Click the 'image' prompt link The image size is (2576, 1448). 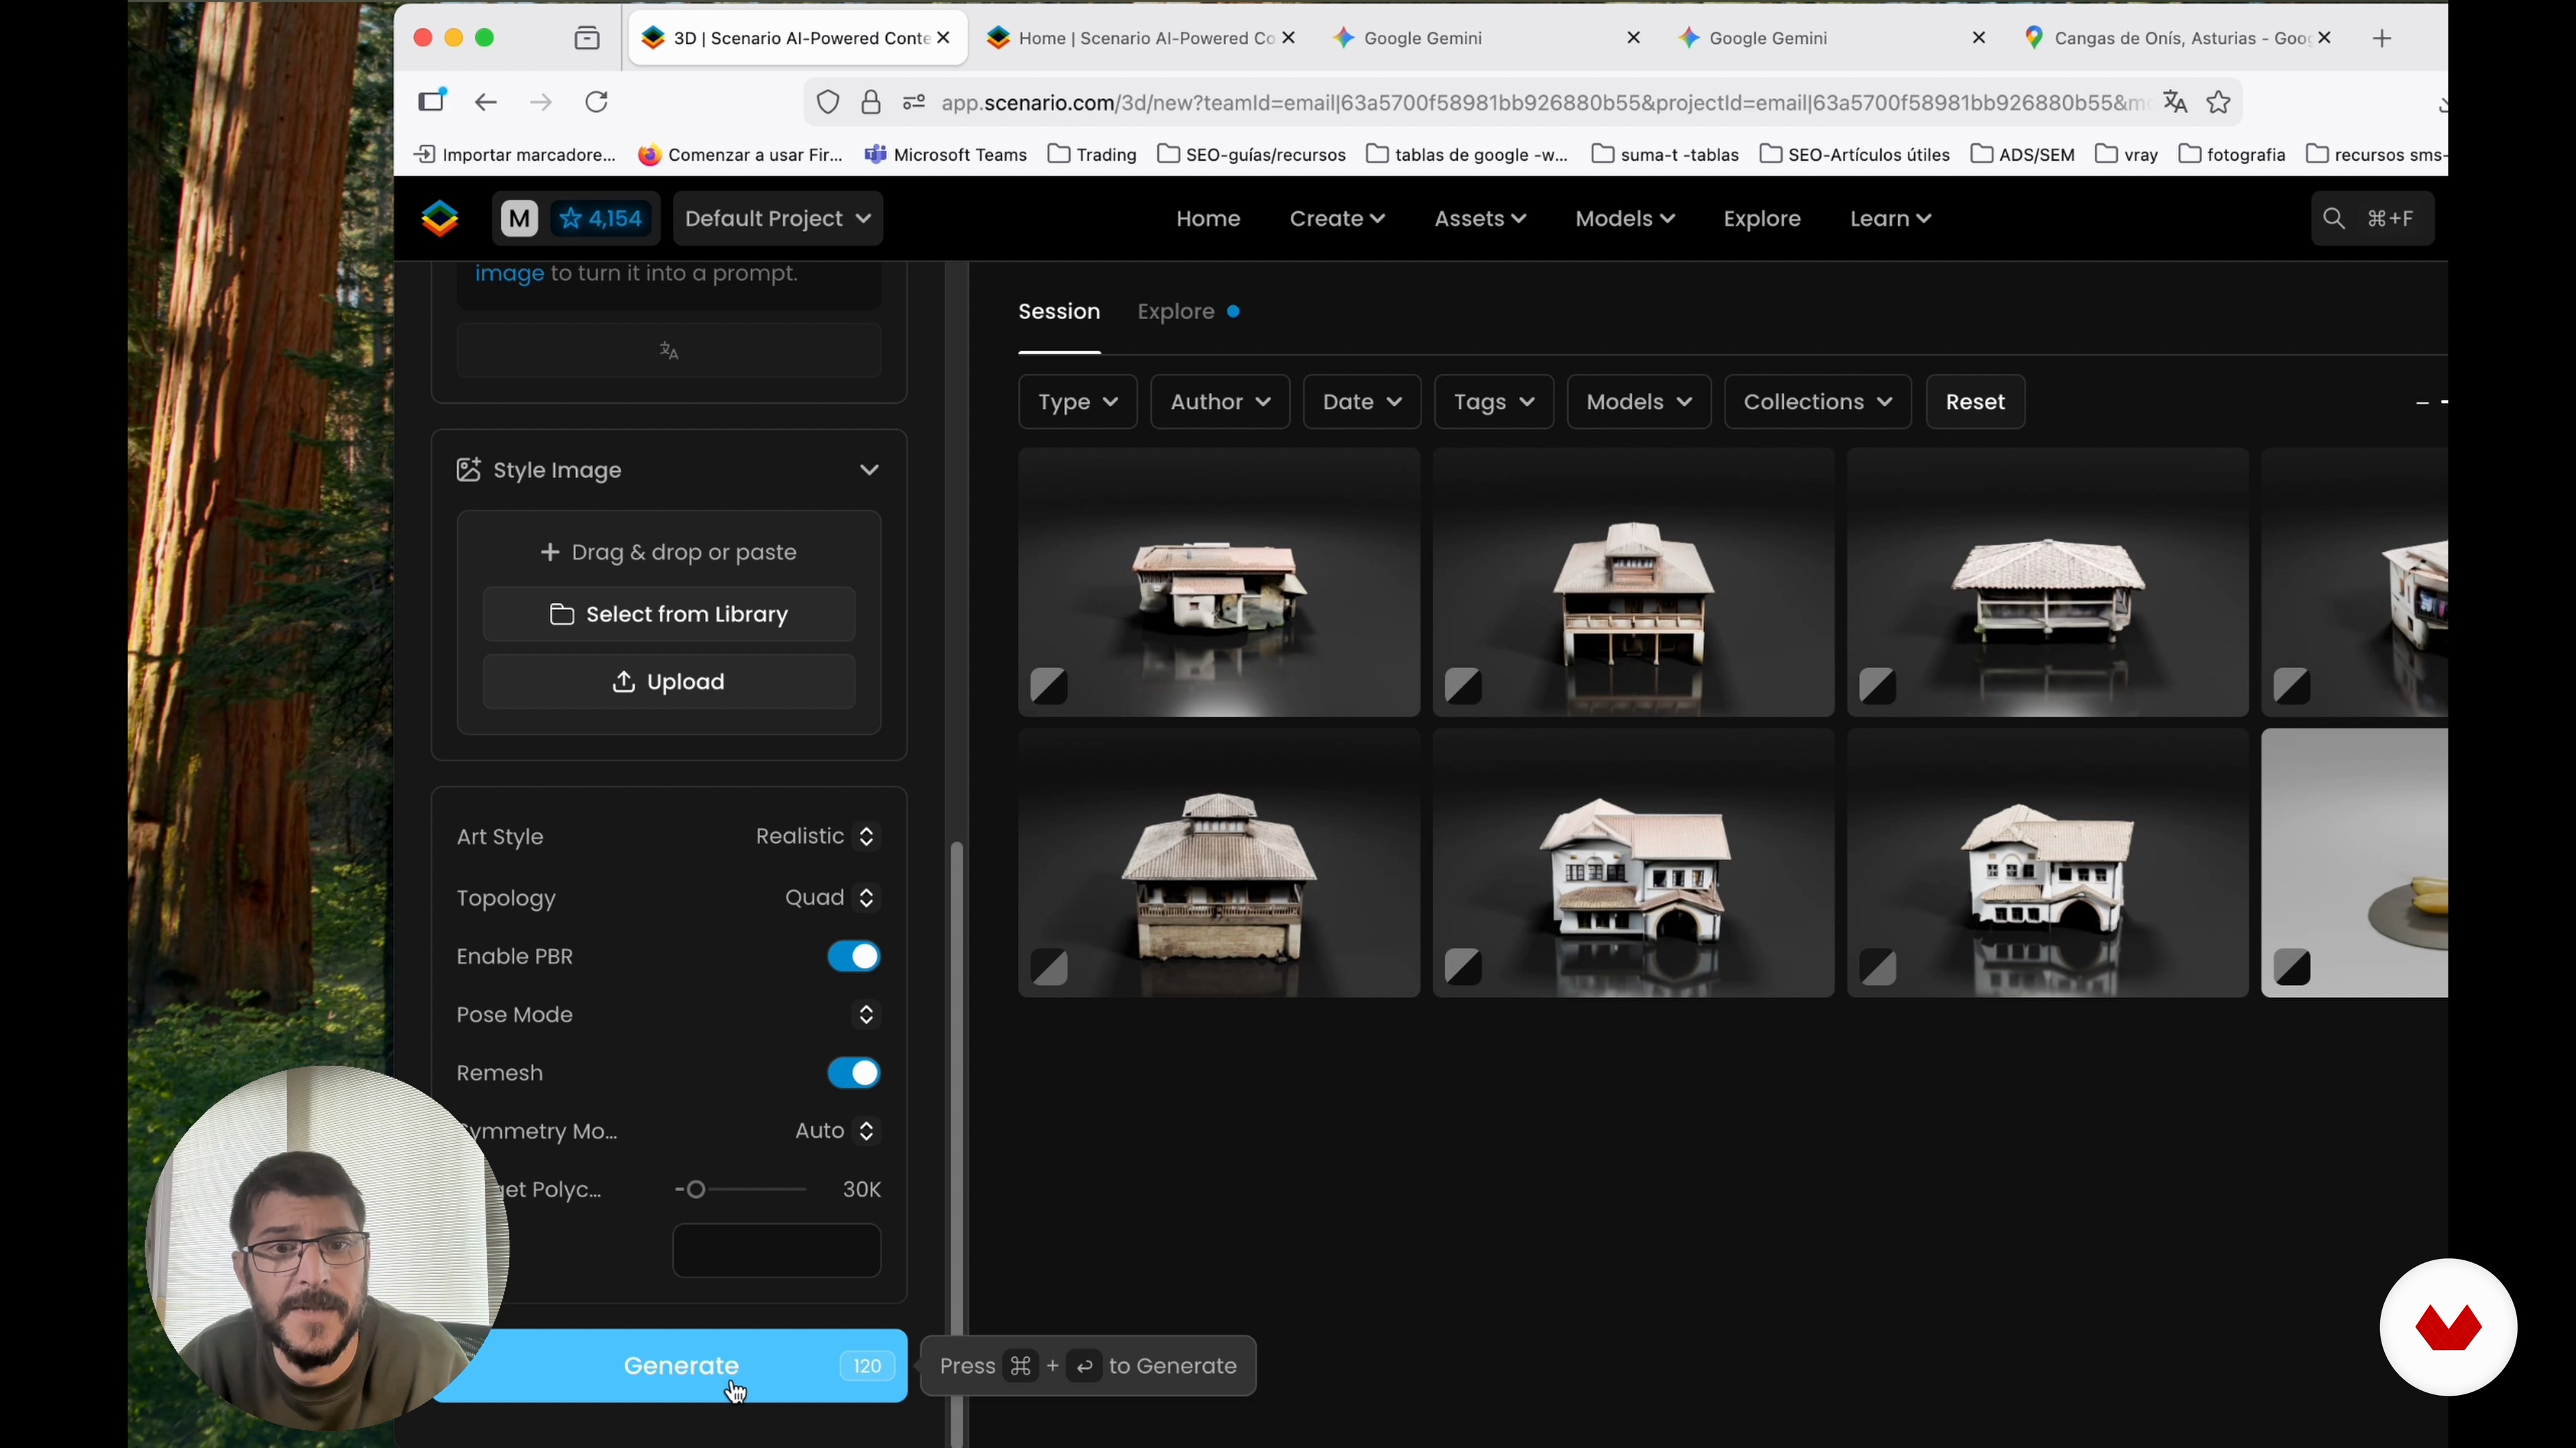(509, 274)
